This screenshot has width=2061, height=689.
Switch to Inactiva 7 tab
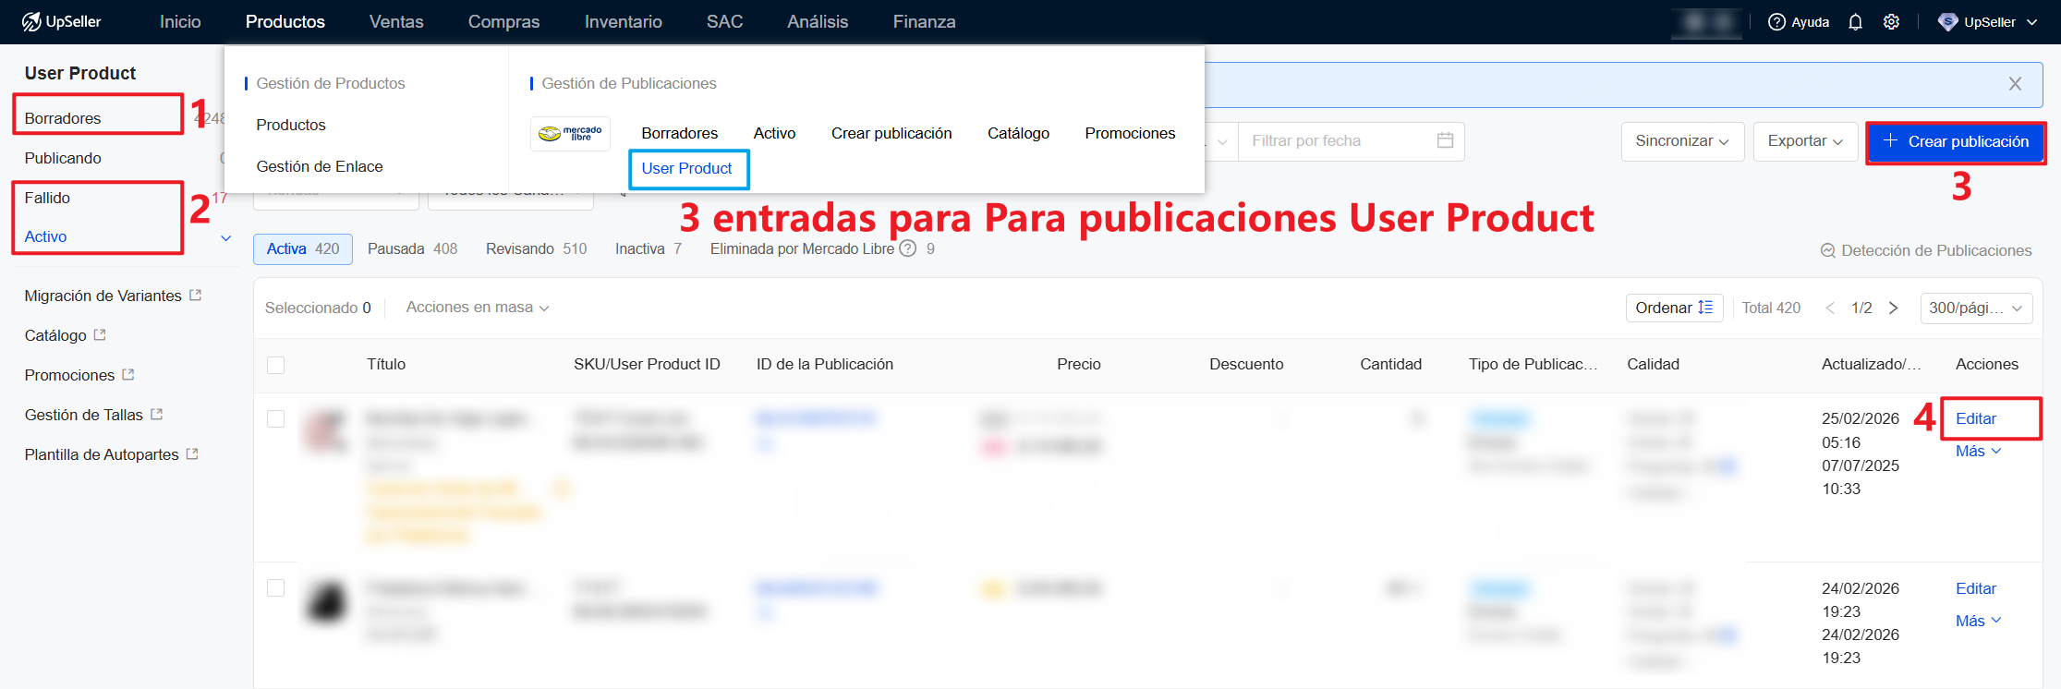(x=649, y=248)
